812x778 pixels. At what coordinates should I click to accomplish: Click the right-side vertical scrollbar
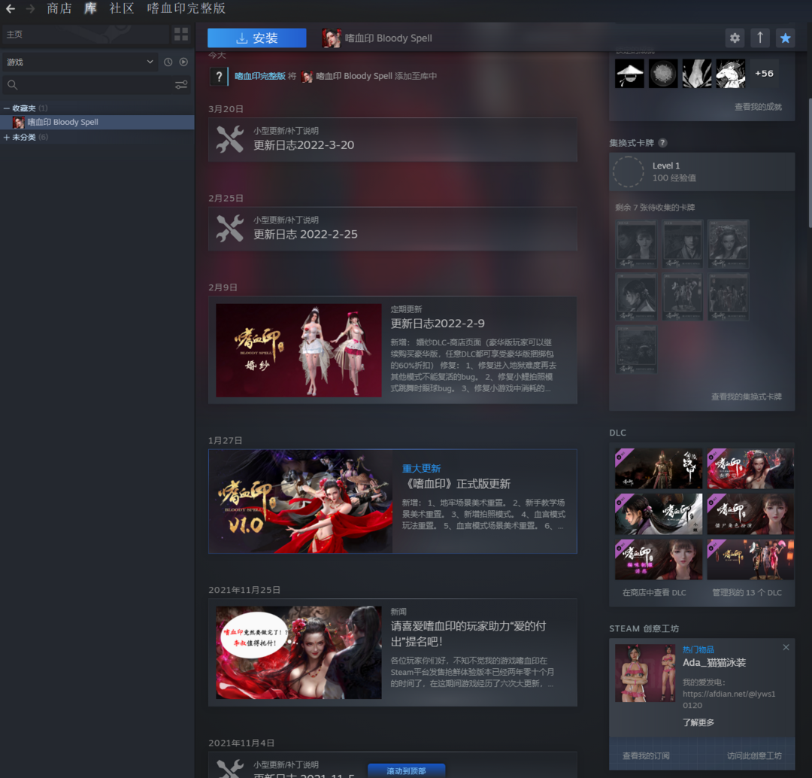point(810,163)
